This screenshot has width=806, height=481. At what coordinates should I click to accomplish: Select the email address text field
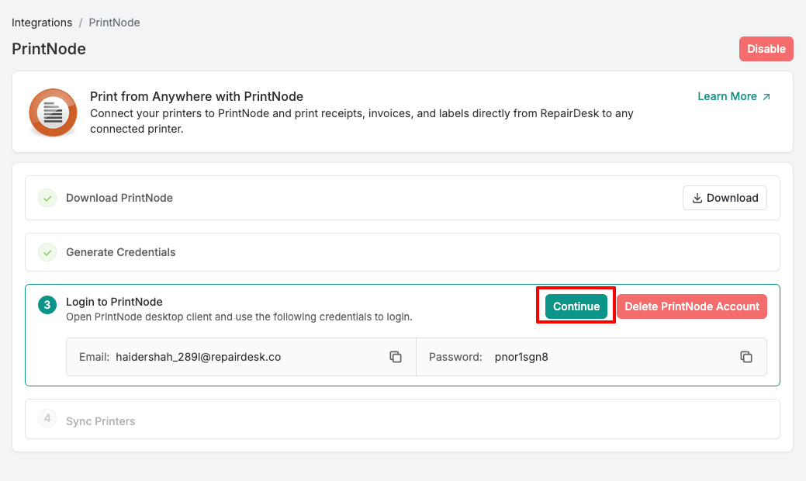(198, 357)
